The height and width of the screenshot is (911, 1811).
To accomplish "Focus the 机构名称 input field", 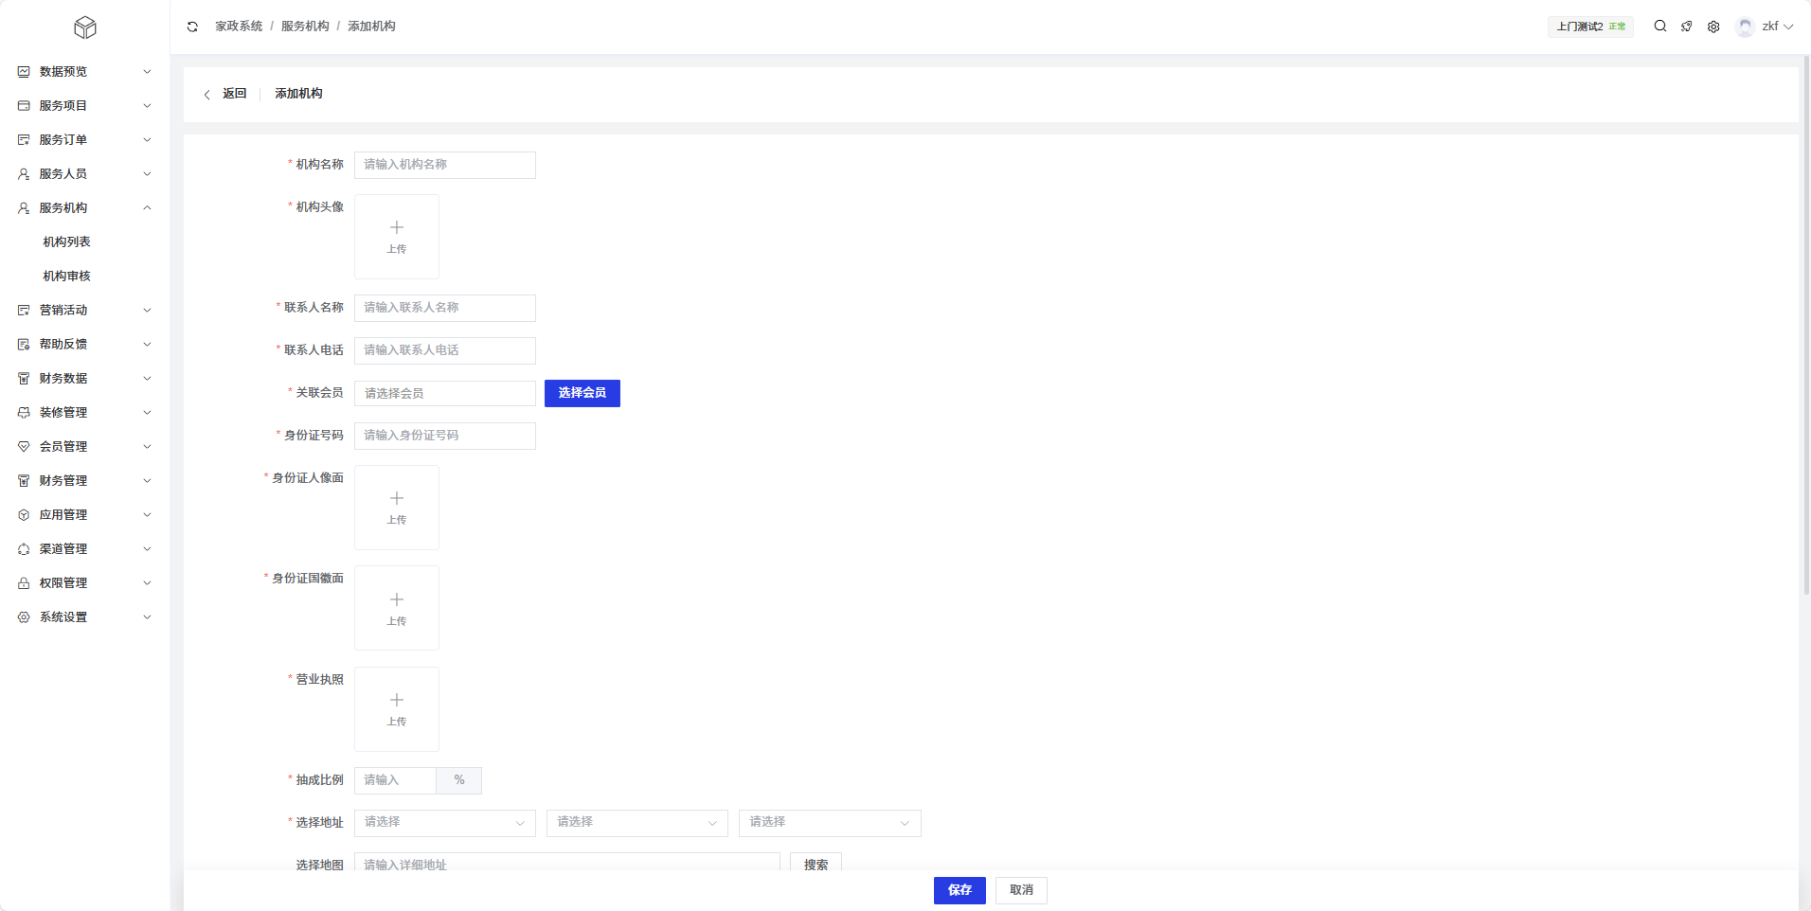I will [x=445, y=165].
